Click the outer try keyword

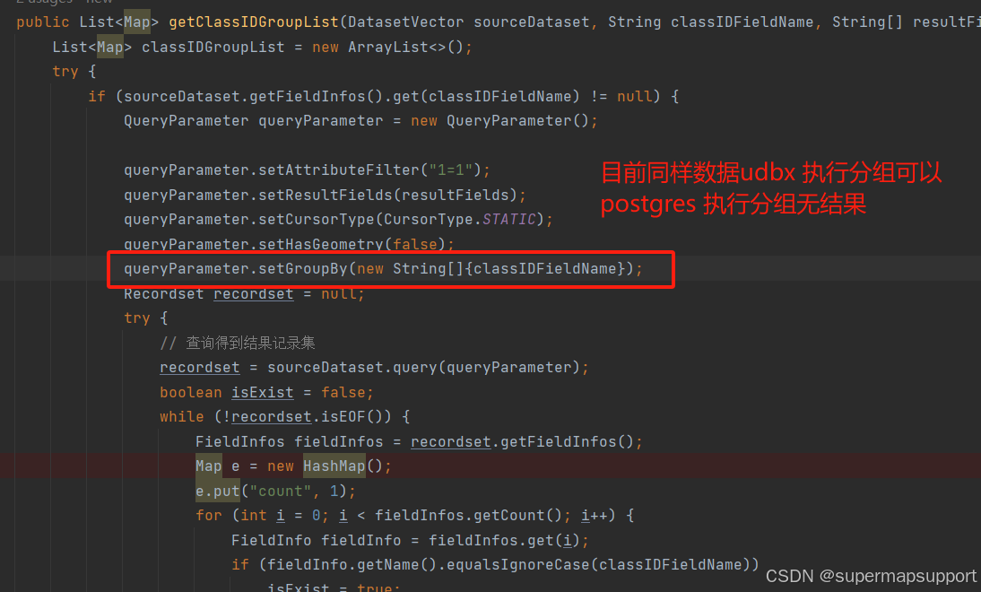65,72
